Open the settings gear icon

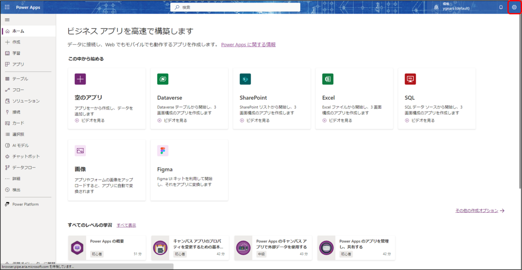[514, 7]
